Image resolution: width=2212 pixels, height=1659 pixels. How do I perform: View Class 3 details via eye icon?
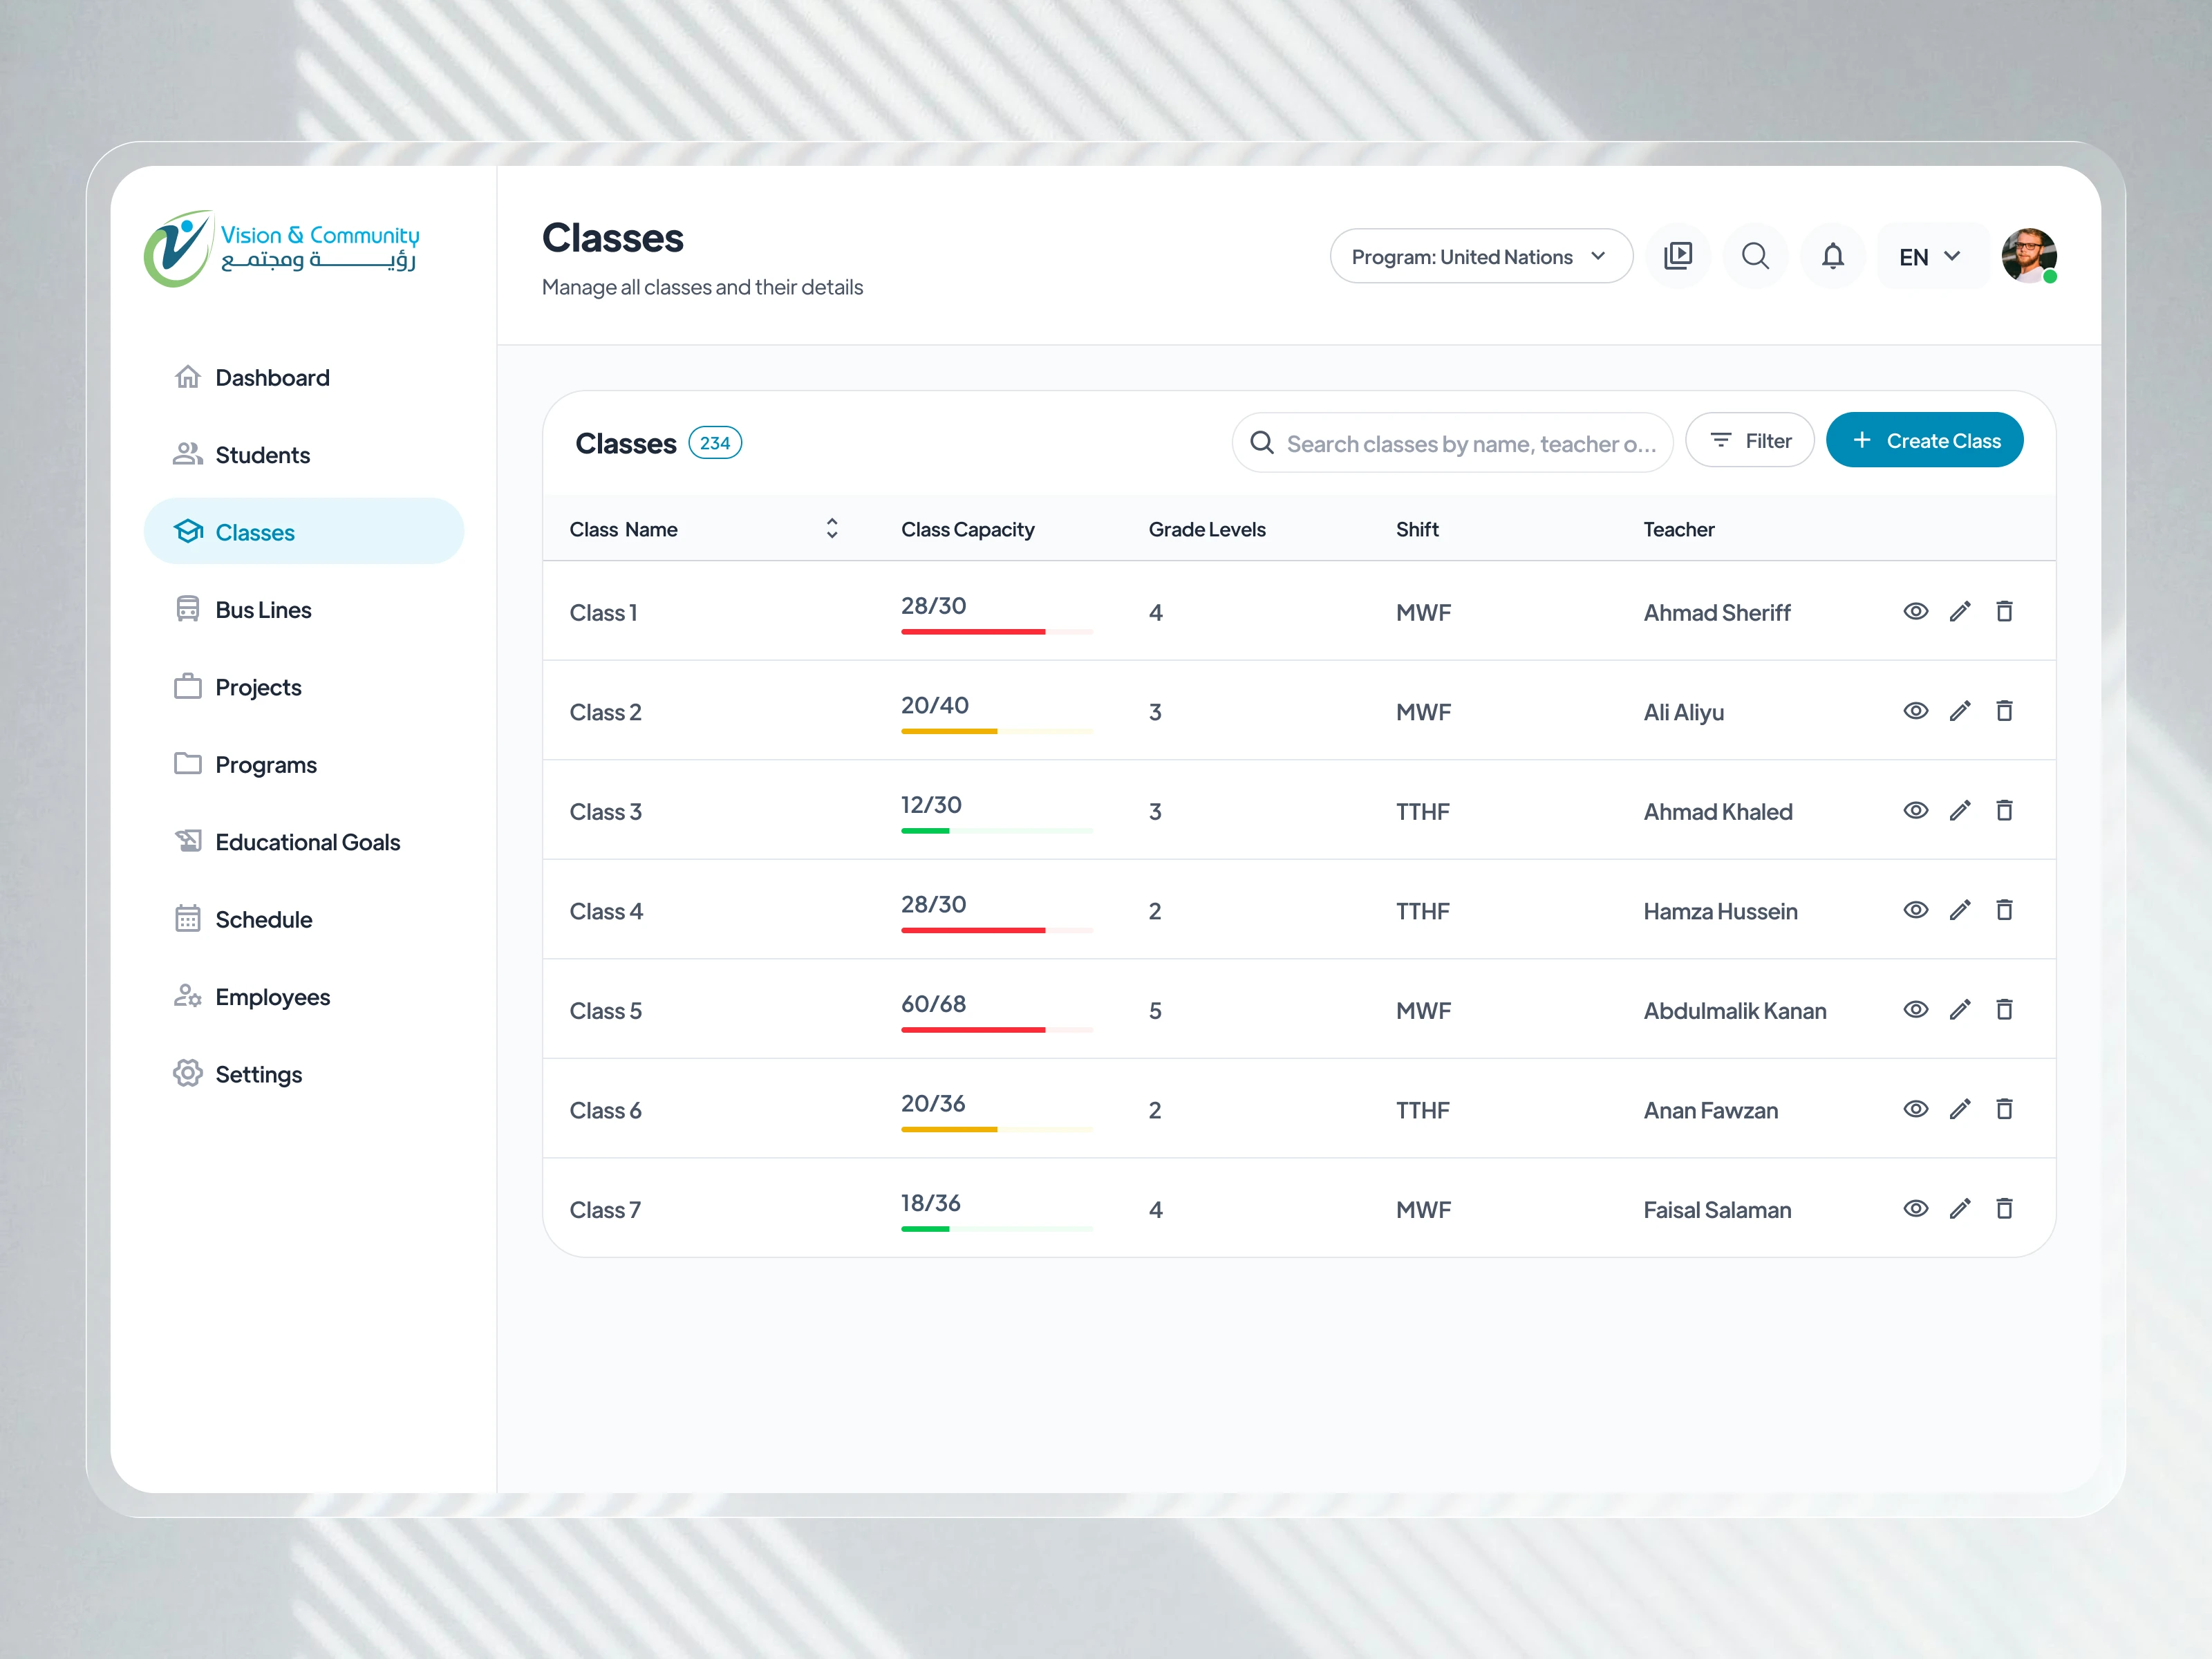(x=1915, y=811)
